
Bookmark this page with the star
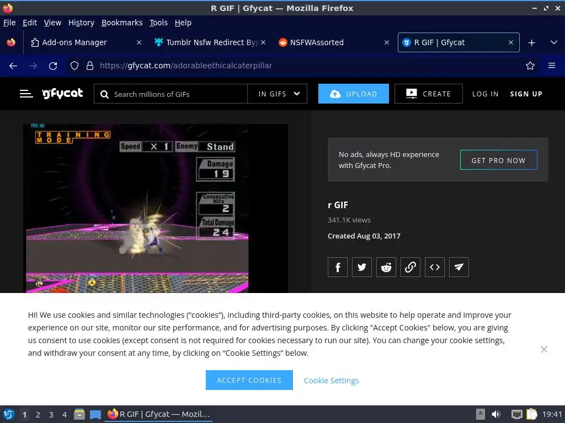530,66
